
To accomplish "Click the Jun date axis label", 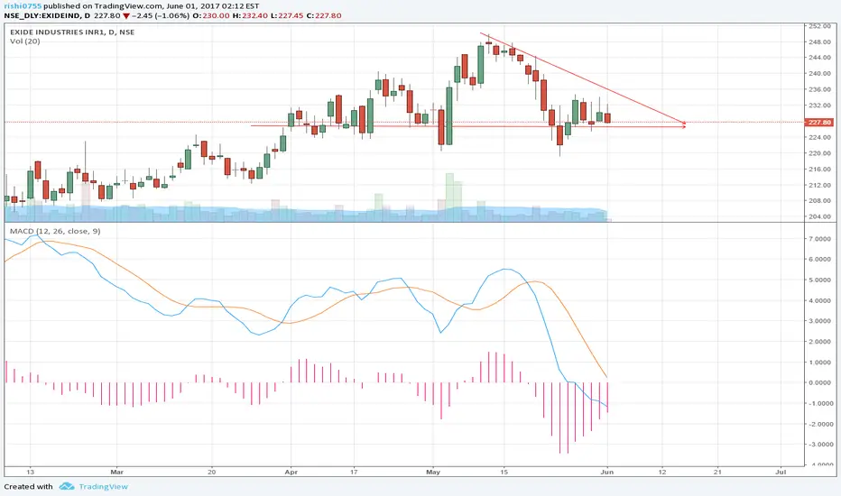I will pos(606,473).
